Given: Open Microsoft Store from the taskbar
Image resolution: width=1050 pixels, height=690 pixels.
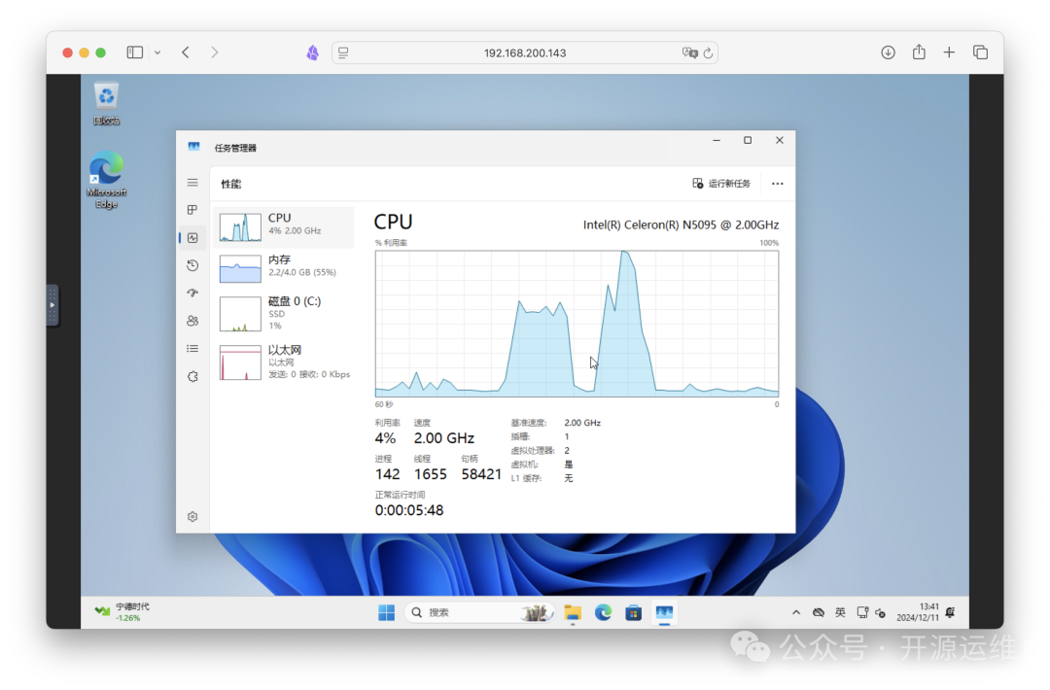Looking at the screenshot, I should [x=633, y=613].
